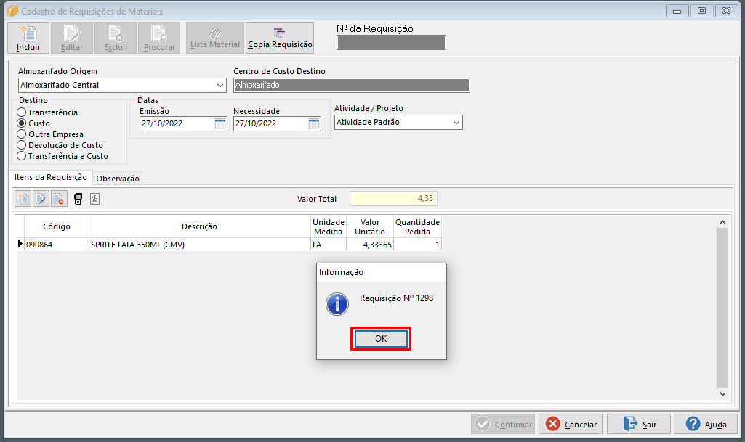
Task: Delete requisition item icon
Action: click(59, 199)
